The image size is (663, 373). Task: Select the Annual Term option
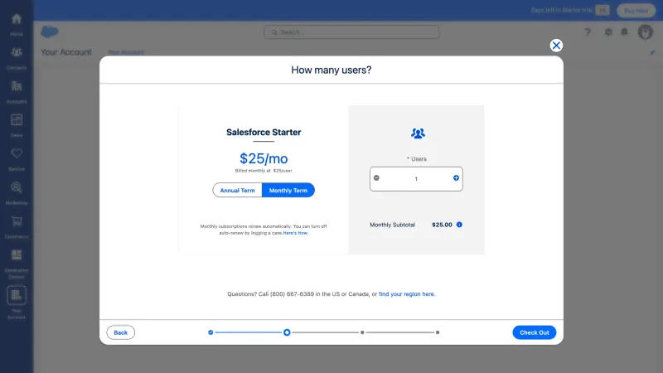pyautogui.click(x=237, y=191)
